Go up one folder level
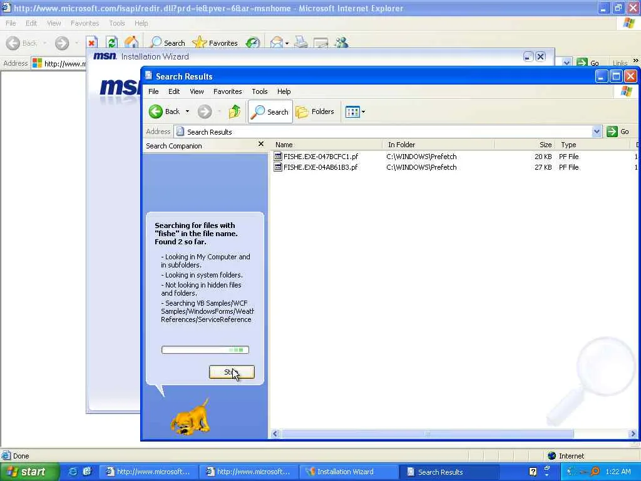The width and height of the screenshot is (641, 481). (235, 111)
